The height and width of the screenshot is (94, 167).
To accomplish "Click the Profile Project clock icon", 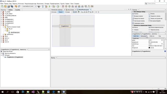I will coord(58,6).
